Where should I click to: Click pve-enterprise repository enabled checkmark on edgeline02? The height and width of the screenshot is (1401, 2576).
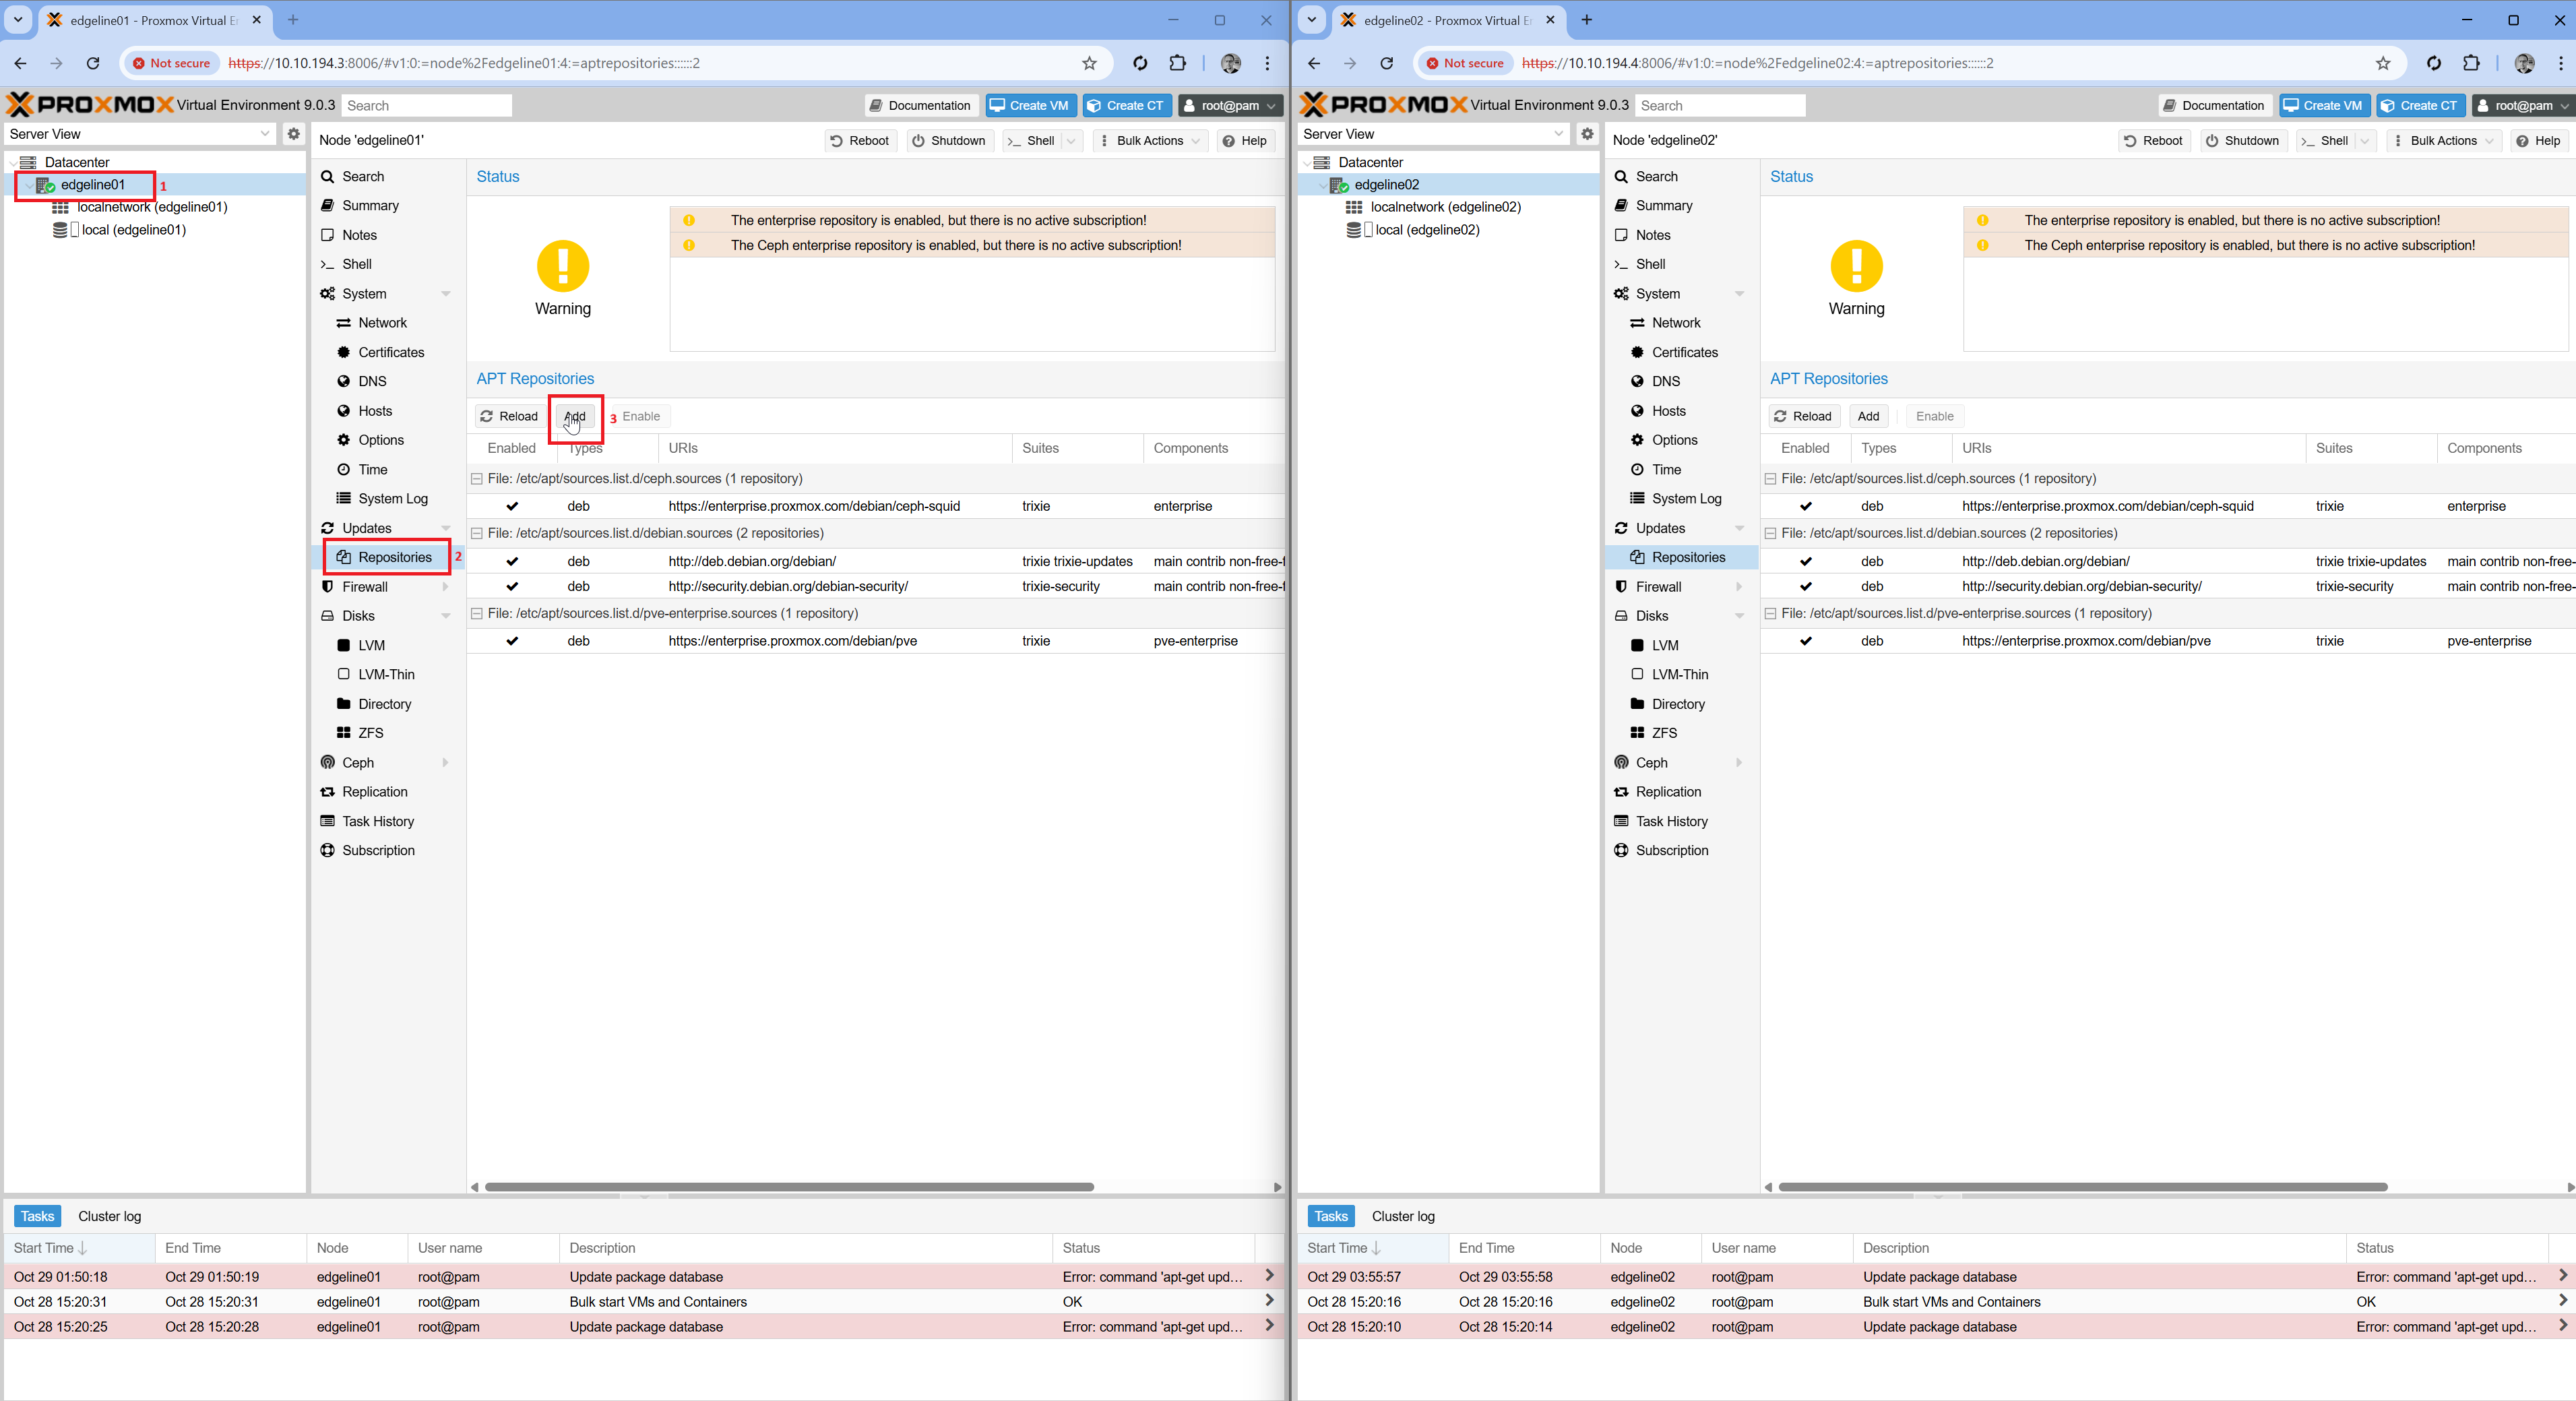click(1806, 641)
